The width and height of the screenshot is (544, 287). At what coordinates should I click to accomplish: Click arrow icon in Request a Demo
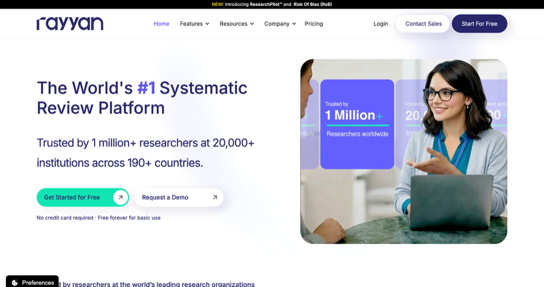(x=215, y=197)
